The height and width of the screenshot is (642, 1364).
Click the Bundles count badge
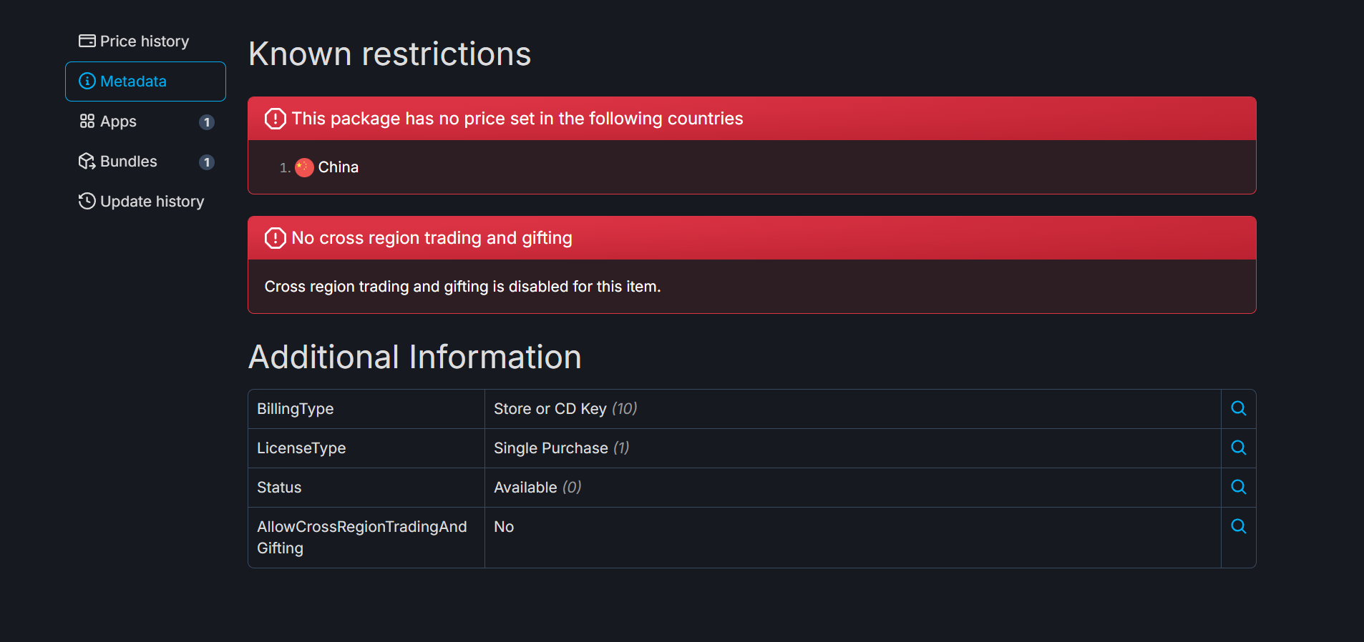click(207, 162)
